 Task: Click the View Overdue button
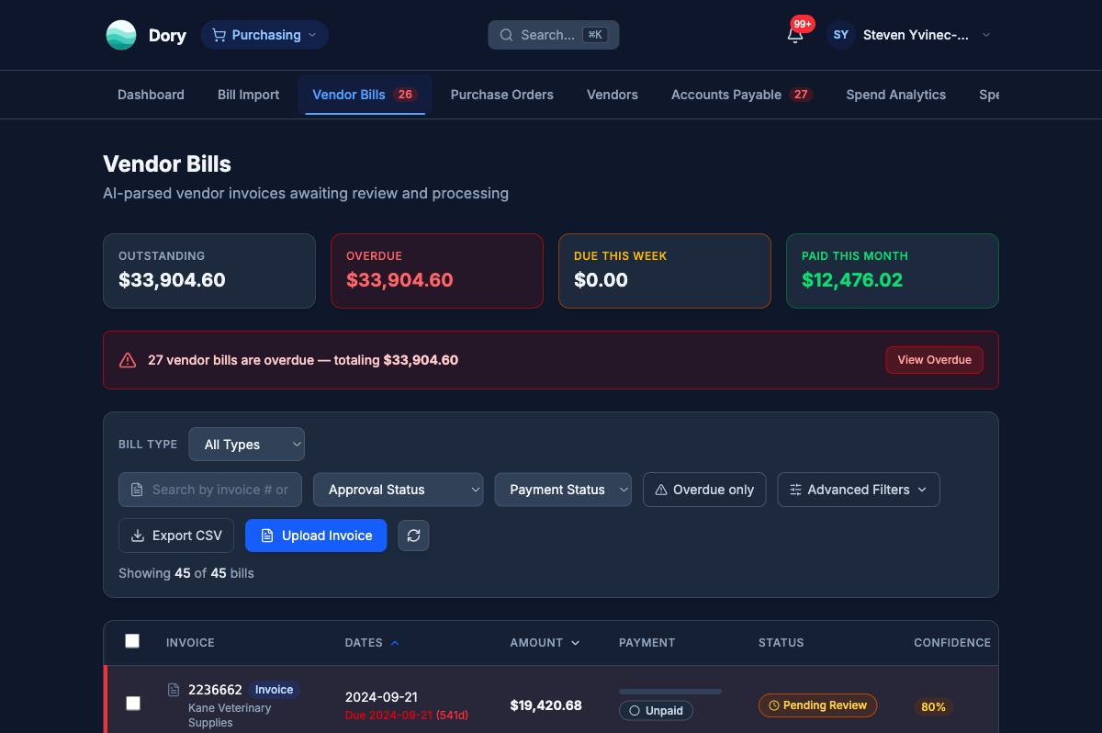pyautogui.click(x=934, y=360)
